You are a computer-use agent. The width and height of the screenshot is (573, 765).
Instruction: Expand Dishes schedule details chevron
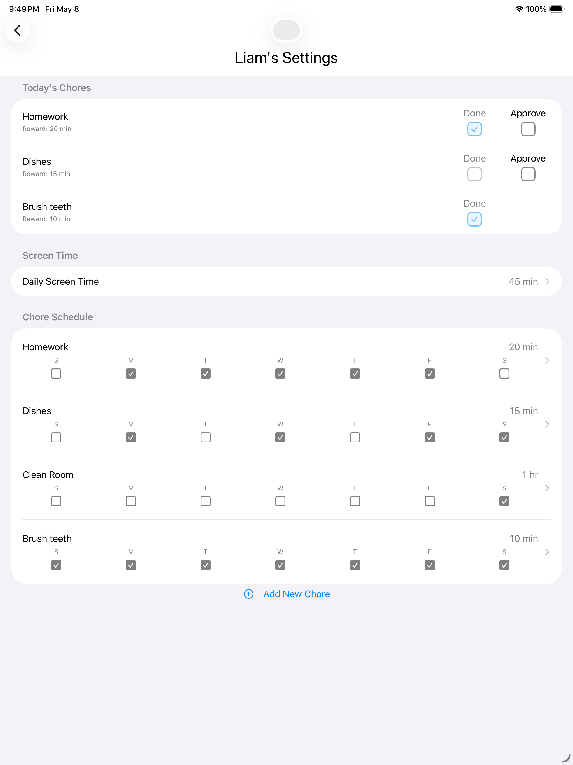pos(547,424)
